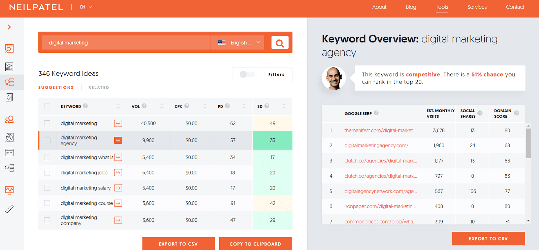This screenshot has width=539, height=250.
Task: Click the US flag language icon
Action: (x=222, y=43)
